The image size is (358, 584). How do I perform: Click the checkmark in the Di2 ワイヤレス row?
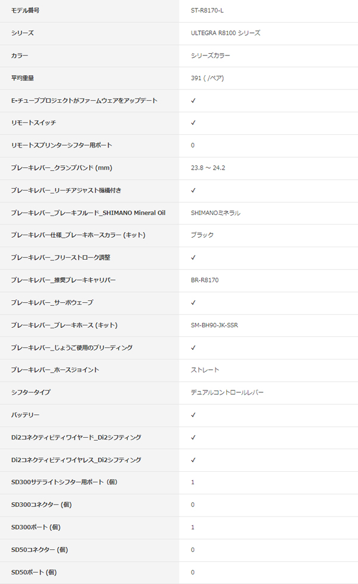click(x=193, y=460)
